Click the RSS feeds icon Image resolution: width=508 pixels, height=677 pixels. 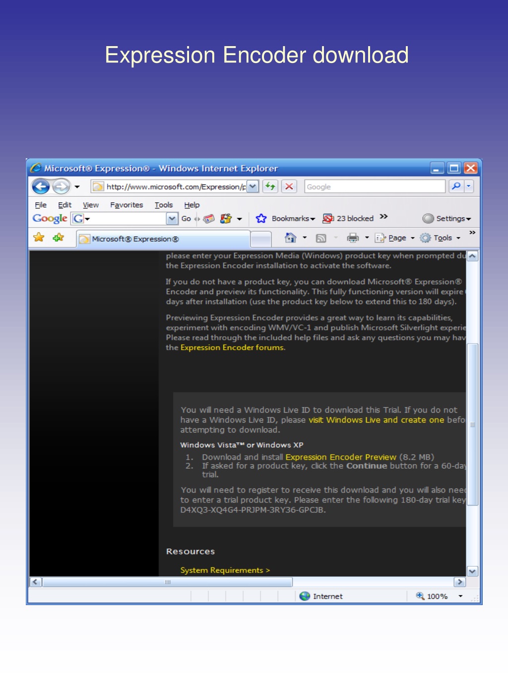pyautogui.click(x=321, y=239)
